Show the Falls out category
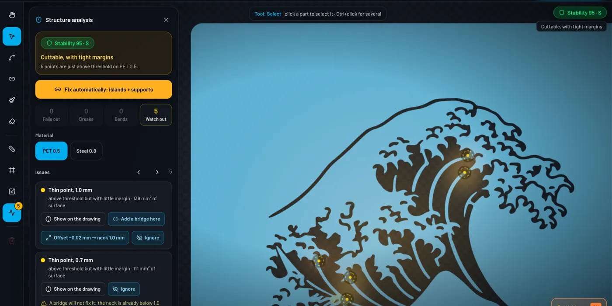The height and width of the screenshot is (306, 612). [51, 115]
